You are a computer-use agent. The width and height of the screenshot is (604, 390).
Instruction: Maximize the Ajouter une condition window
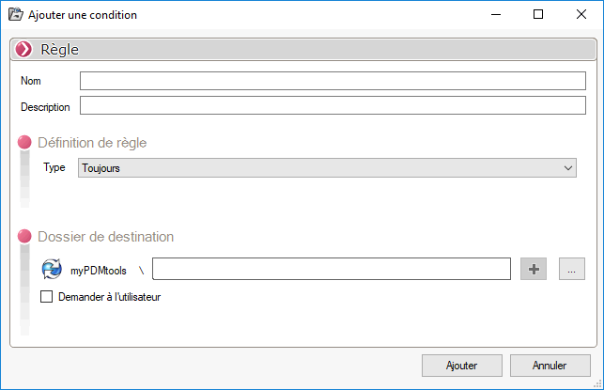coord(538,14)
